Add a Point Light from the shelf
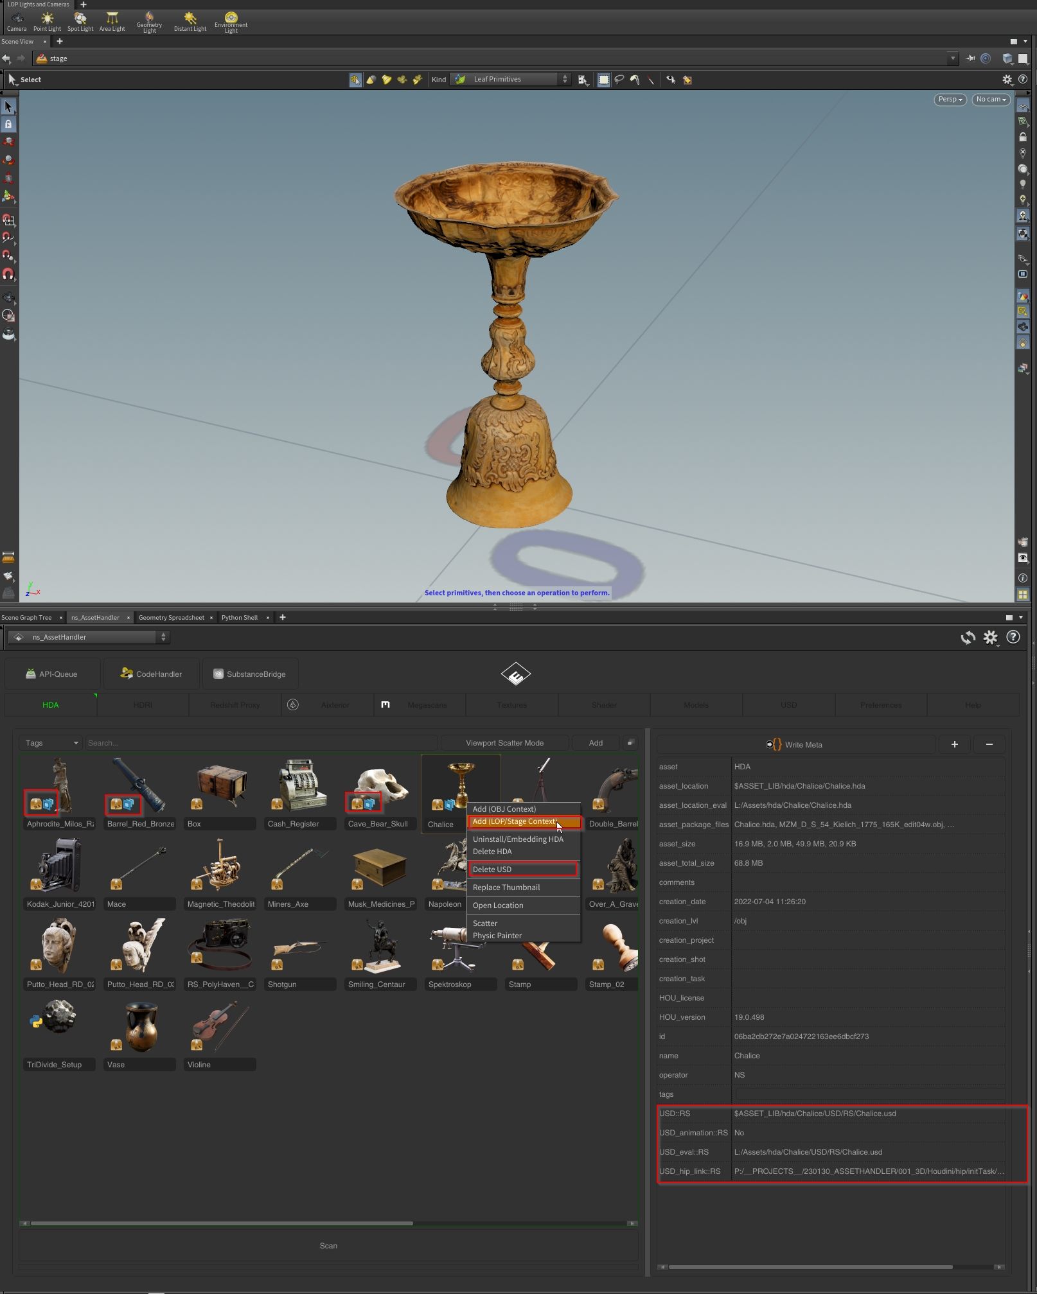 (47, 21)
